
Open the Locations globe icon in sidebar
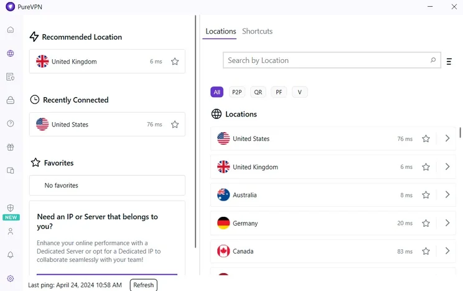coord(11,53)
